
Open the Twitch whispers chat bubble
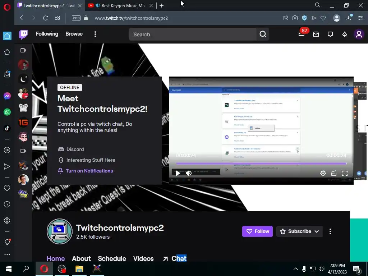[330, 34]
